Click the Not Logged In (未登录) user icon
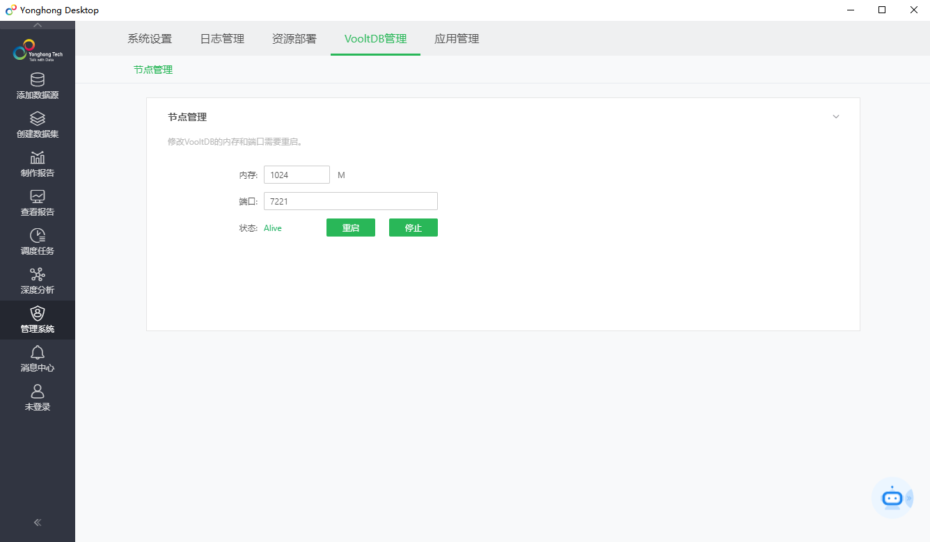This screenshot has height=542, width=930. [x=38, y=392]
